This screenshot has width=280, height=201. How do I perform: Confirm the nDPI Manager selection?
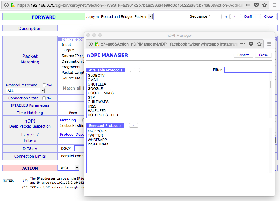243,55
